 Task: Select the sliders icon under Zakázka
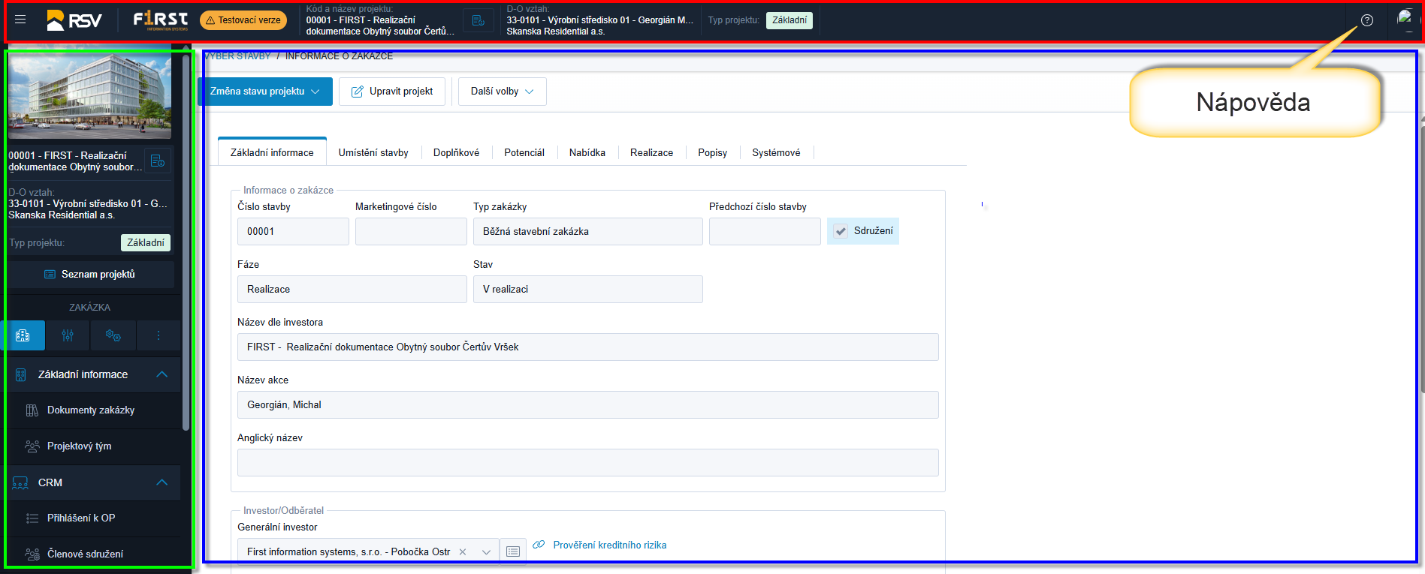click(68, 335)
